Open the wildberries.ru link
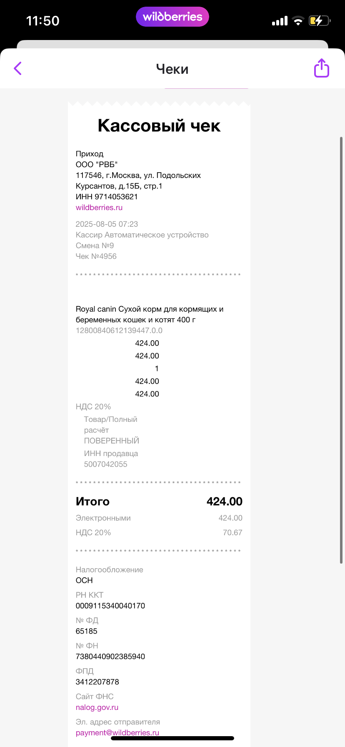The image size is (345, 747). pos(99,208)
